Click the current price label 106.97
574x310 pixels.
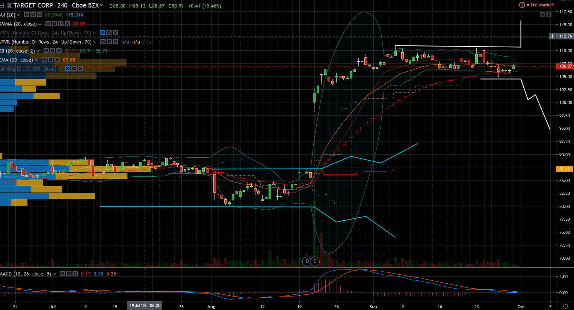tap(565, 66)
